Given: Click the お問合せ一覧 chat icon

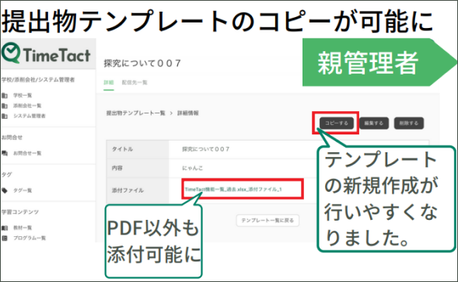Looking at the screenshot, I should 5,153.
